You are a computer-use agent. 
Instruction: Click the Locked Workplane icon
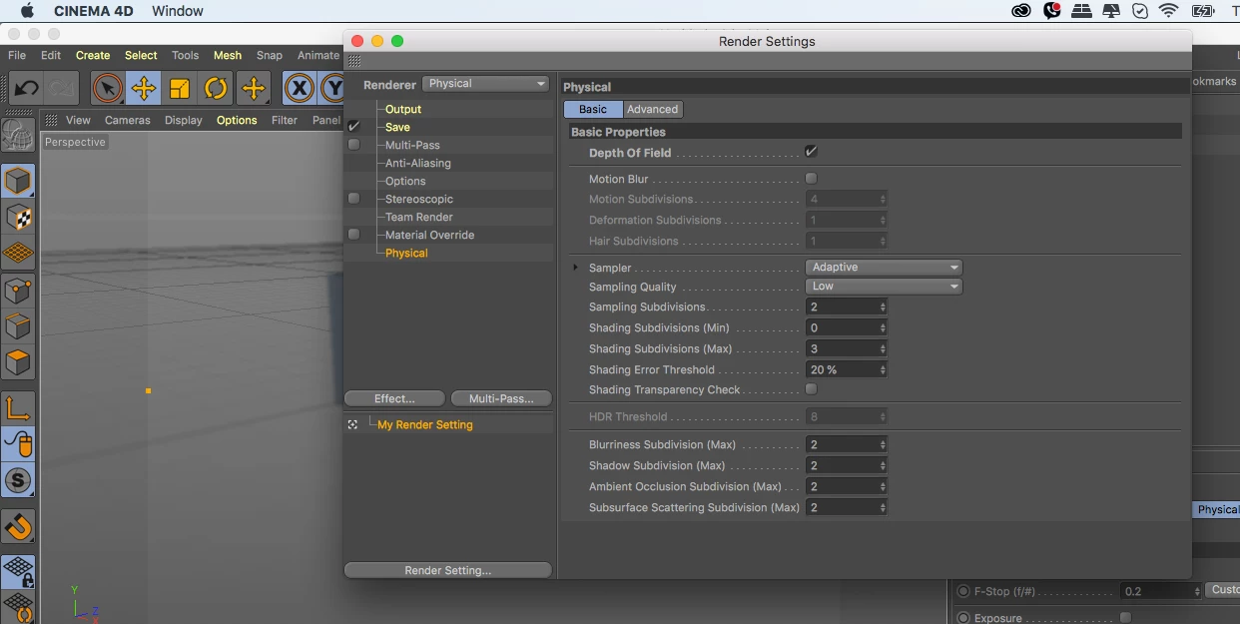point(18,572)
